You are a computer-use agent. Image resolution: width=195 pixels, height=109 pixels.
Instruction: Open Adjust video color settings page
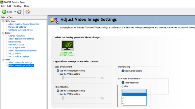pyautogui.click(x=20, y=62)
